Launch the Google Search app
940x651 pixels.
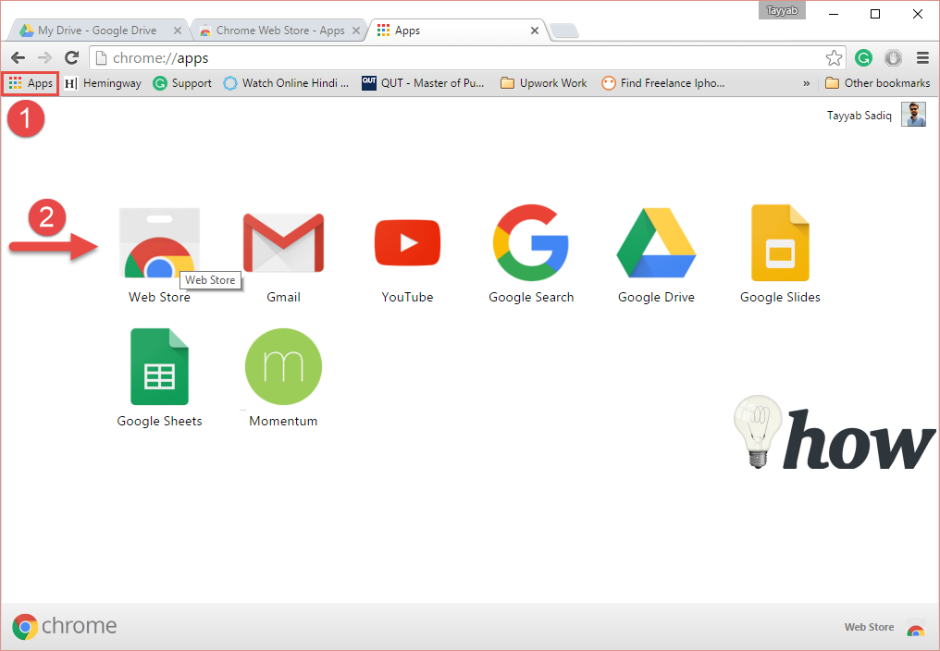531,243
